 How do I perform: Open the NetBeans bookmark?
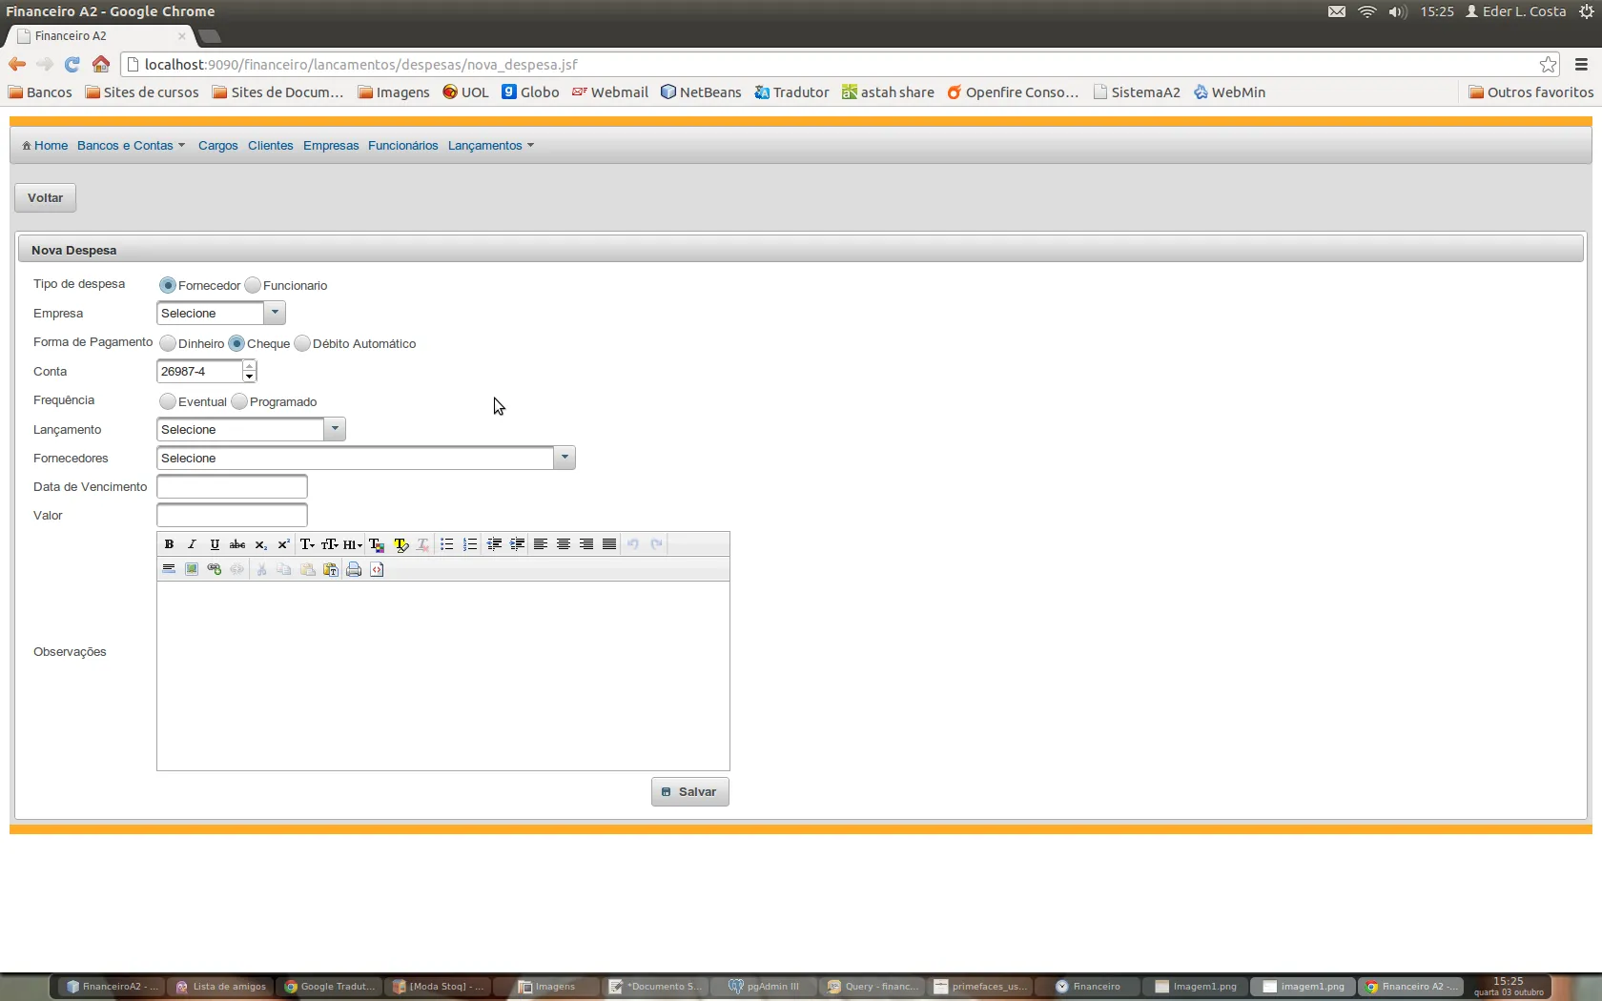pyautogui.click(x=701, y=92)
